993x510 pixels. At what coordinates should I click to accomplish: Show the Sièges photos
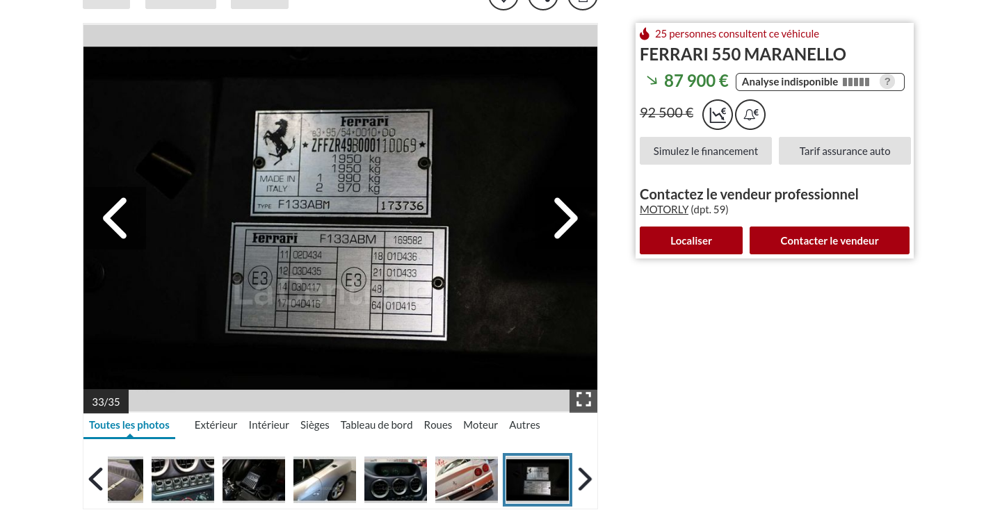click(x=315, y=425)
